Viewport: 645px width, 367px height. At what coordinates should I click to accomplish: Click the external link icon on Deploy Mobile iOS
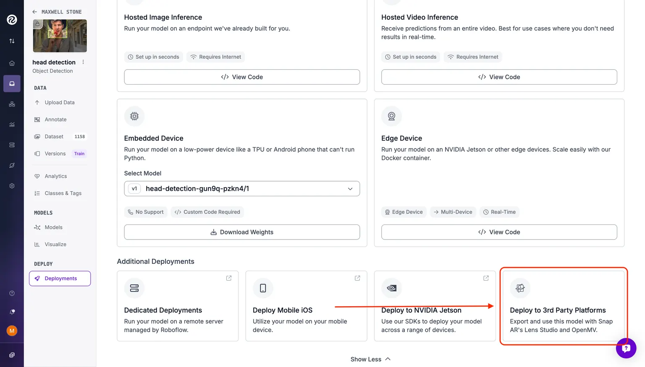(357, 278)
